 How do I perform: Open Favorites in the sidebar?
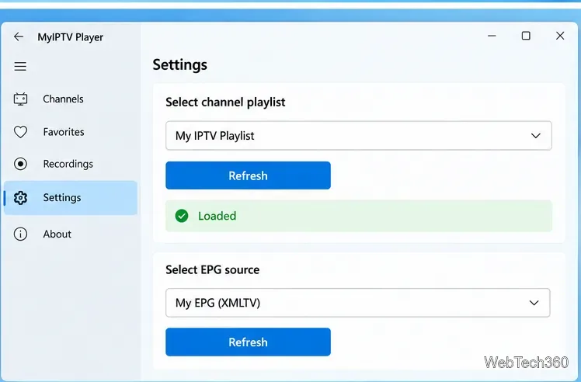(x=71, y=132)
